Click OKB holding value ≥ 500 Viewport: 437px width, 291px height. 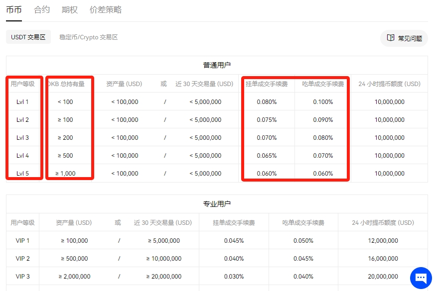coord(65,156)
